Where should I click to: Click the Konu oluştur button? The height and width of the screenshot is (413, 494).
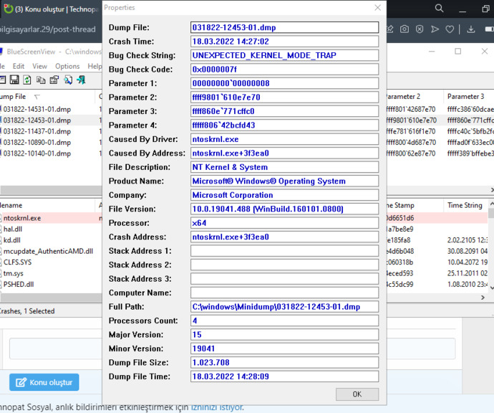point(44,382)
